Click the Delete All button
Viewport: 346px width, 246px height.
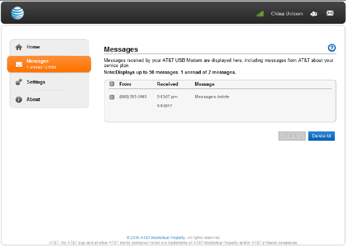[321, 136]
